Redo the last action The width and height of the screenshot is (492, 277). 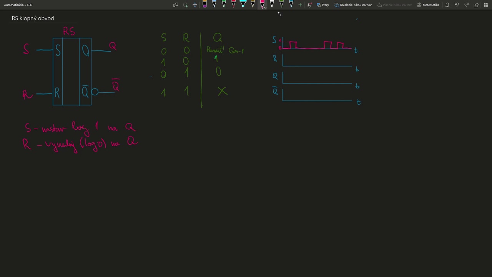(466, 5)
